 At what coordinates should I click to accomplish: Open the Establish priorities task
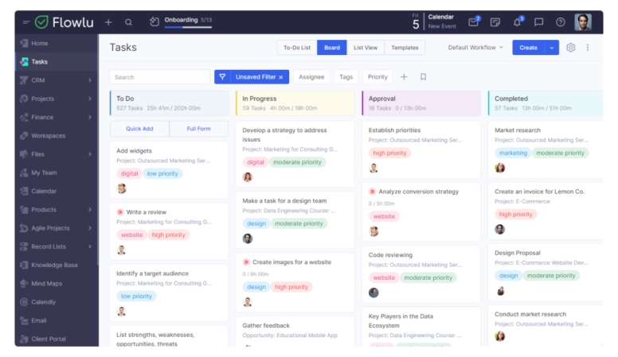pyautogui.click(x=421, y=149)
